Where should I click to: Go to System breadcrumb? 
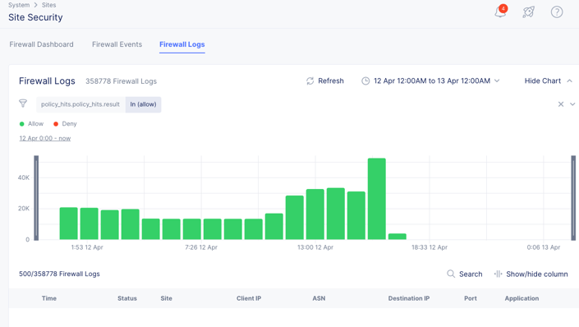tap(19, 5)
